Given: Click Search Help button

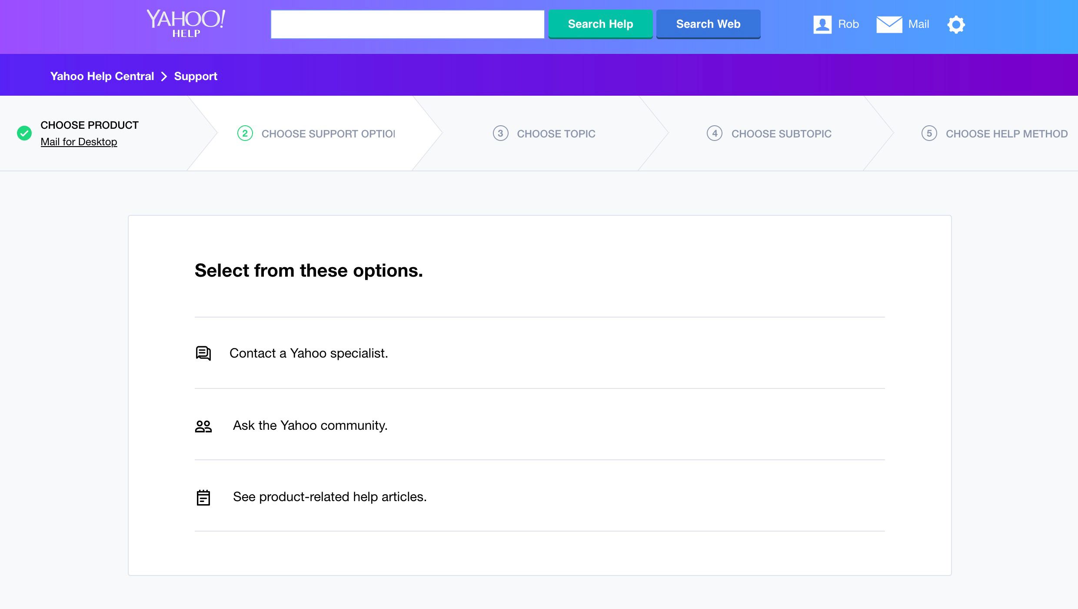Looking at the screenshot, I should [600, 24].
